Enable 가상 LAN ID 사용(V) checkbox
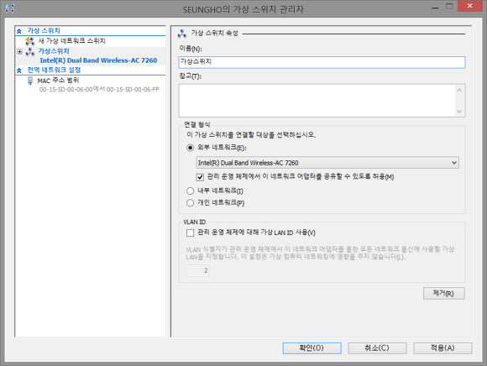487x366 pixels. pos(190,233)
